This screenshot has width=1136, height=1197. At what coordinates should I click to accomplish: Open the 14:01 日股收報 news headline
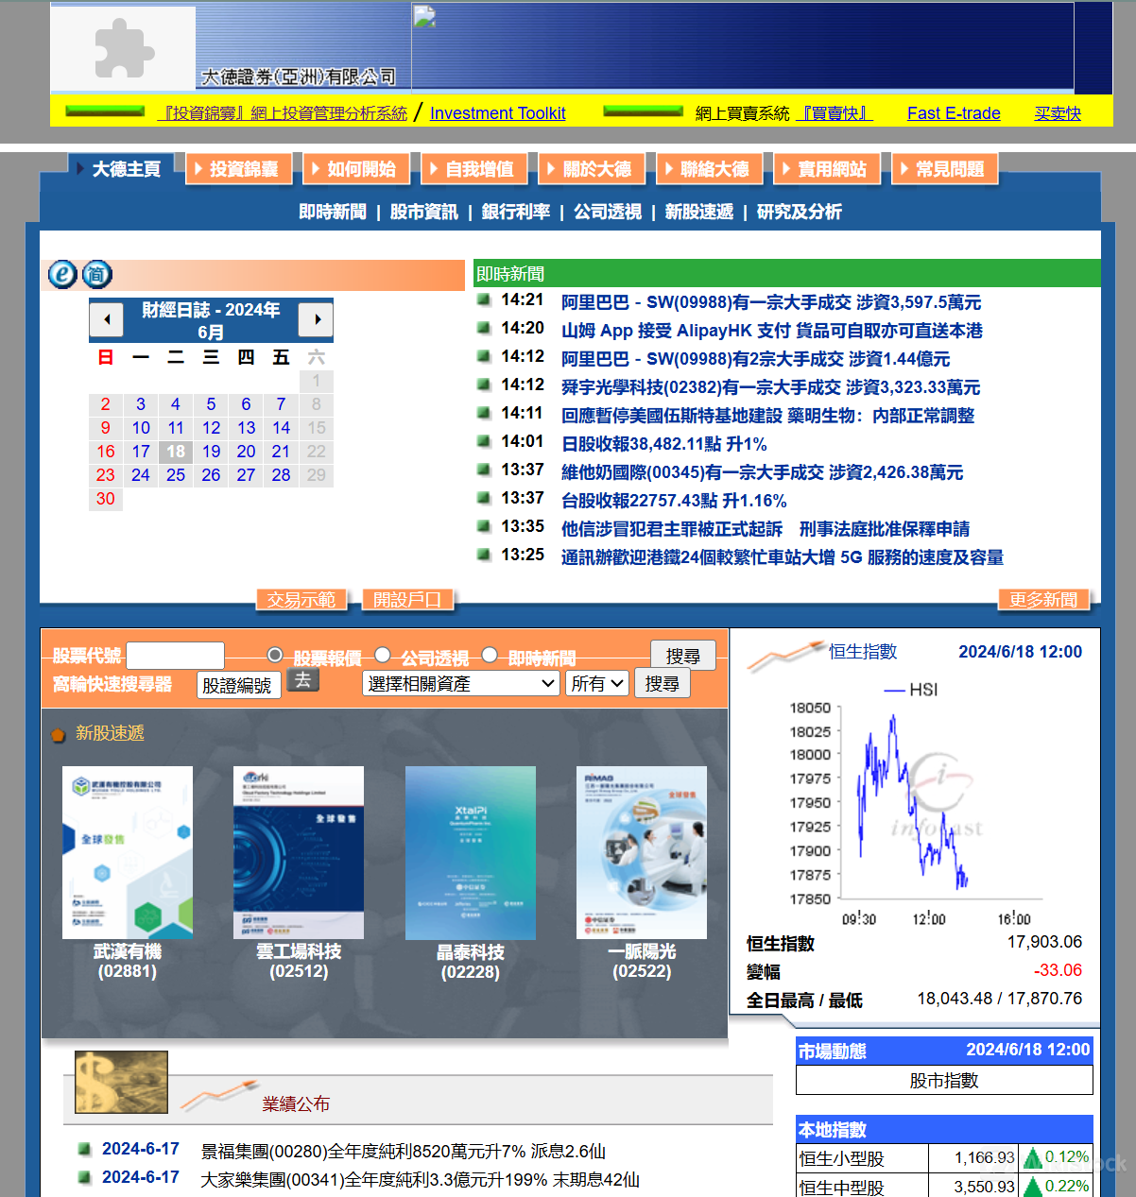[664, 444]
